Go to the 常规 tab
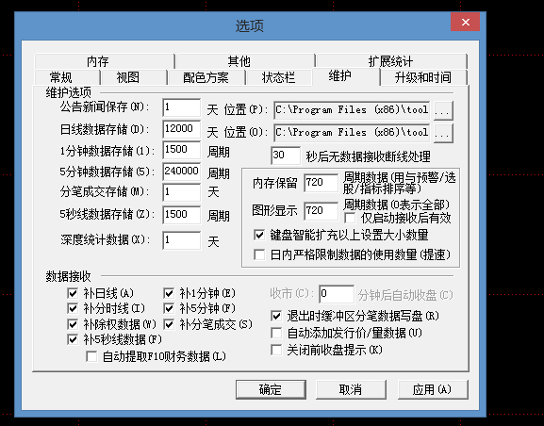Image resolution: width=544 pixels, height=426 pixels. (x=67, y=77)
